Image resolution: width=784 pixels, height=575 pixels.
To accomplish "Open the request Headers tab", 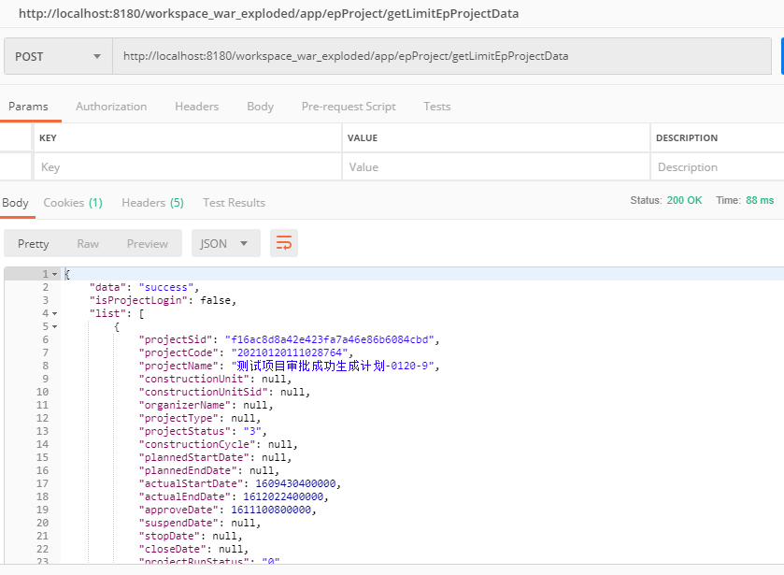I will [197, 107].
